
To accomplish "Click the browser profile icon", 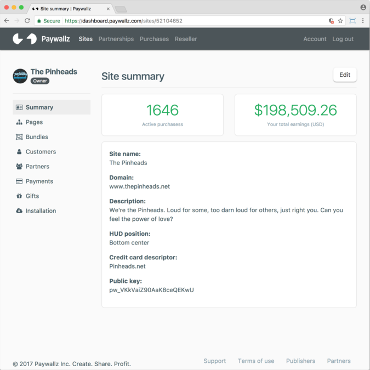I will [x=363, y=7].
